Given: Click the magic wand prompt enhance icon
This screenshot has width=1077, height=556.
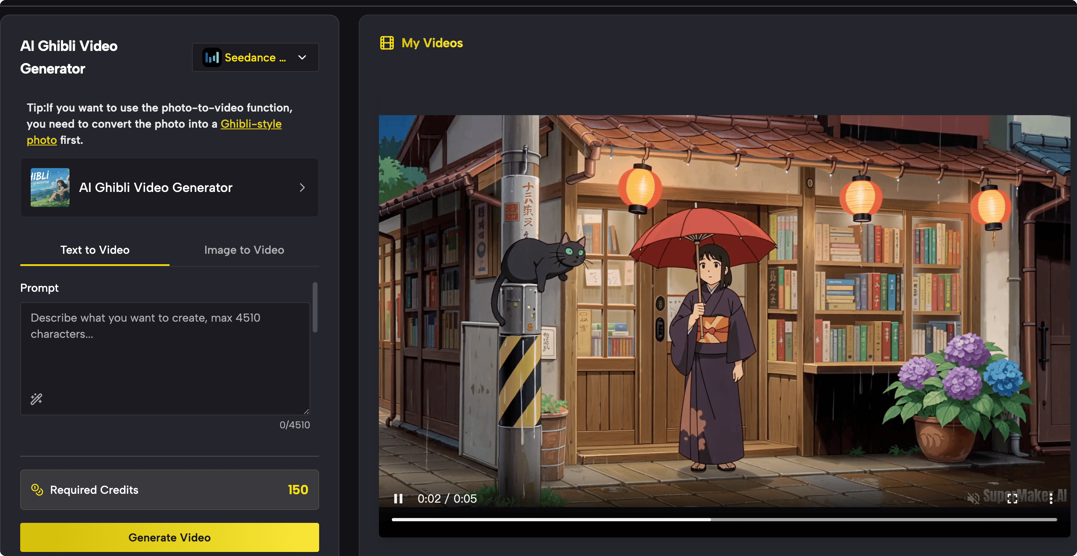Looking at the screenshot, I should click(x=36, y=399).
